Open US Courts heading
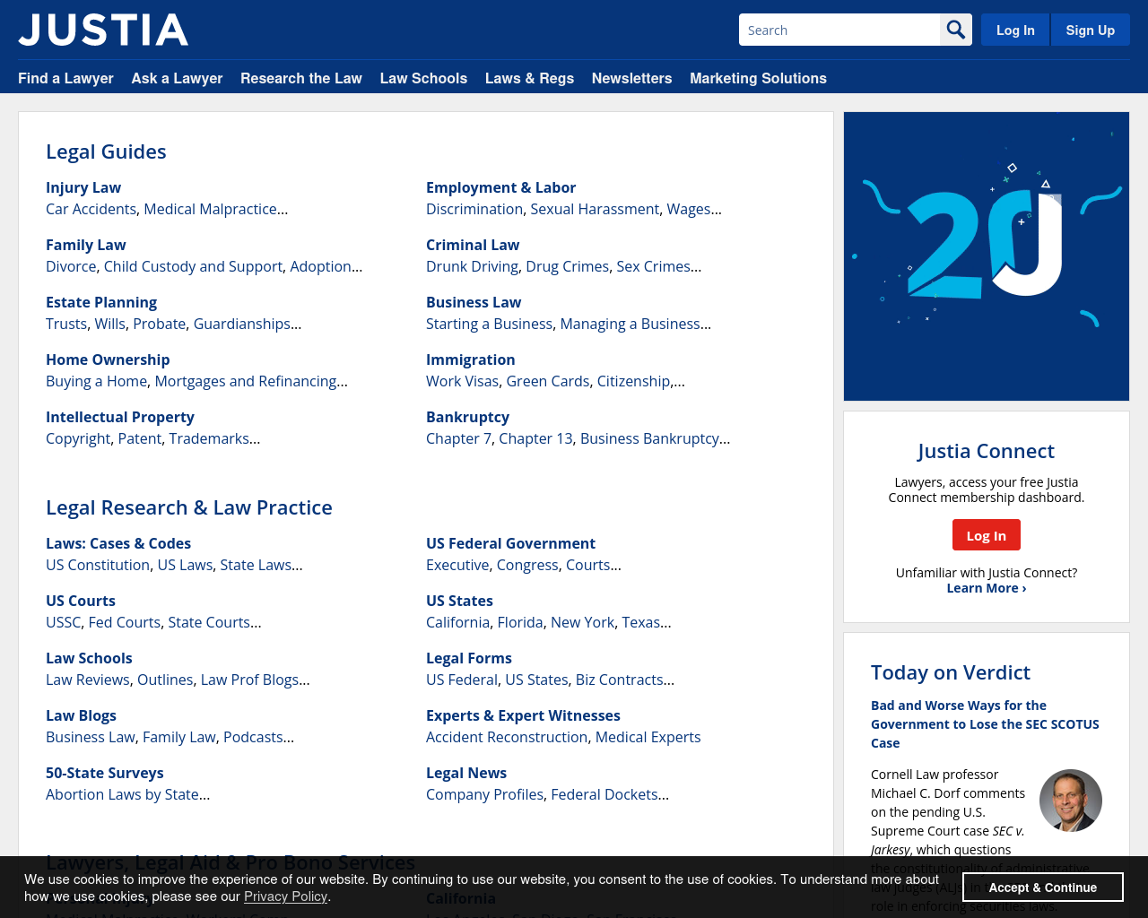 click(81, 601)
